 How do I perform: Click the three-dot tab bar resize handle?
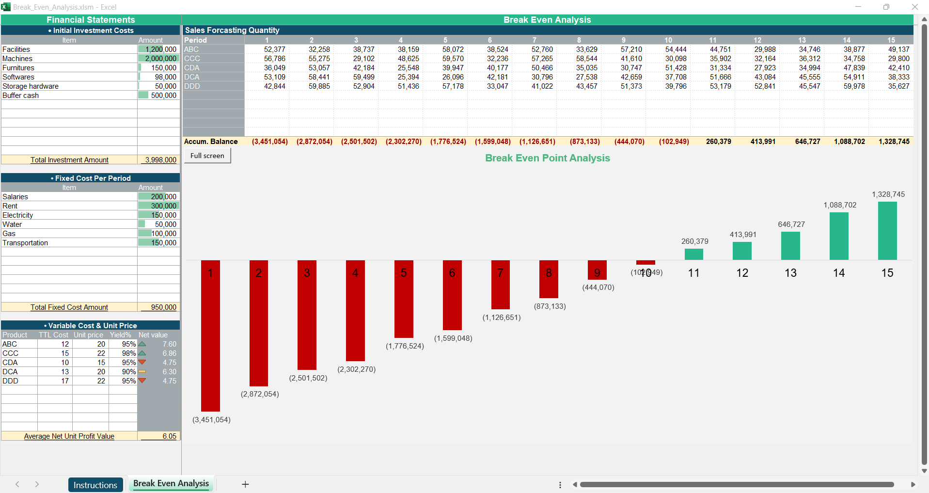[560, 485]
